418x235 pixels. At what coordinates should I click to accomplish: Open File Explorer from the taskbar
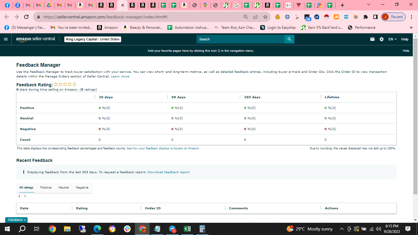click(x=67, y=229)
